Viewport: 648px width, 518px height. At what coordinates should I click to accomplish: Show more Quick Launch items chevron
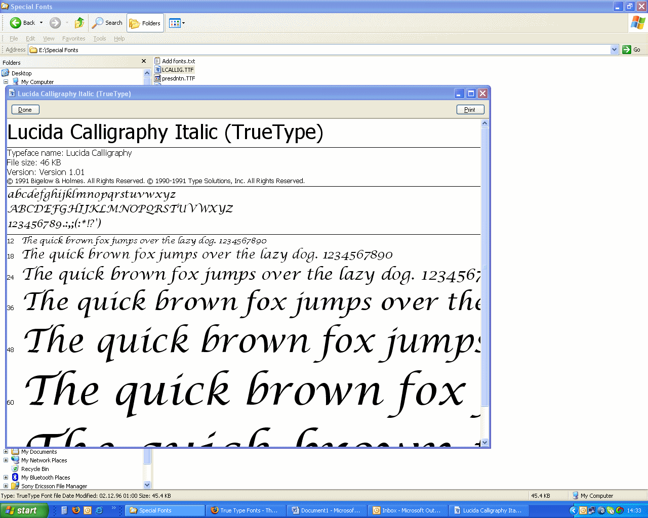(113, 508)
